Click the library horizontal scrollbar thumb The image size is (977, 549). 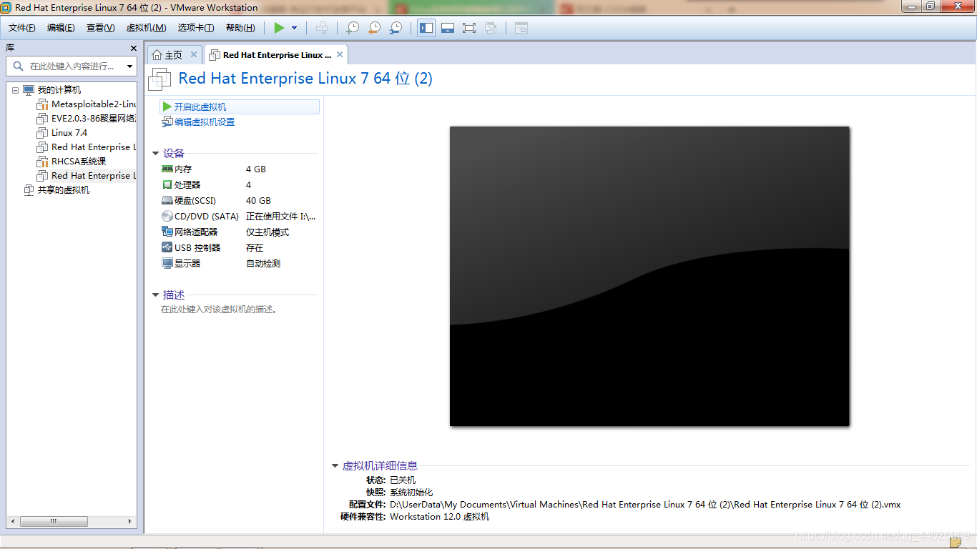54,522
